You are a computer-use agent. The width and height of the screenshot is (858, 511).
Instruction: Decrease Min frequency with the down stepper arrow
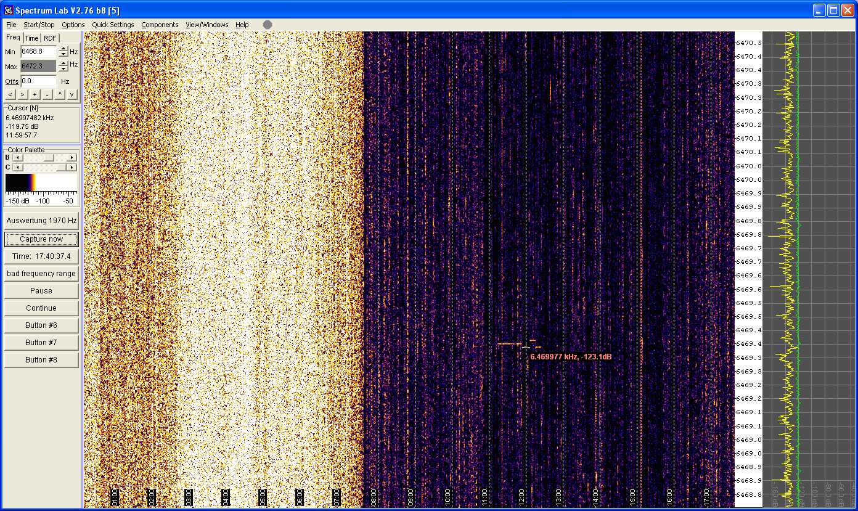(x=63, y=54)
